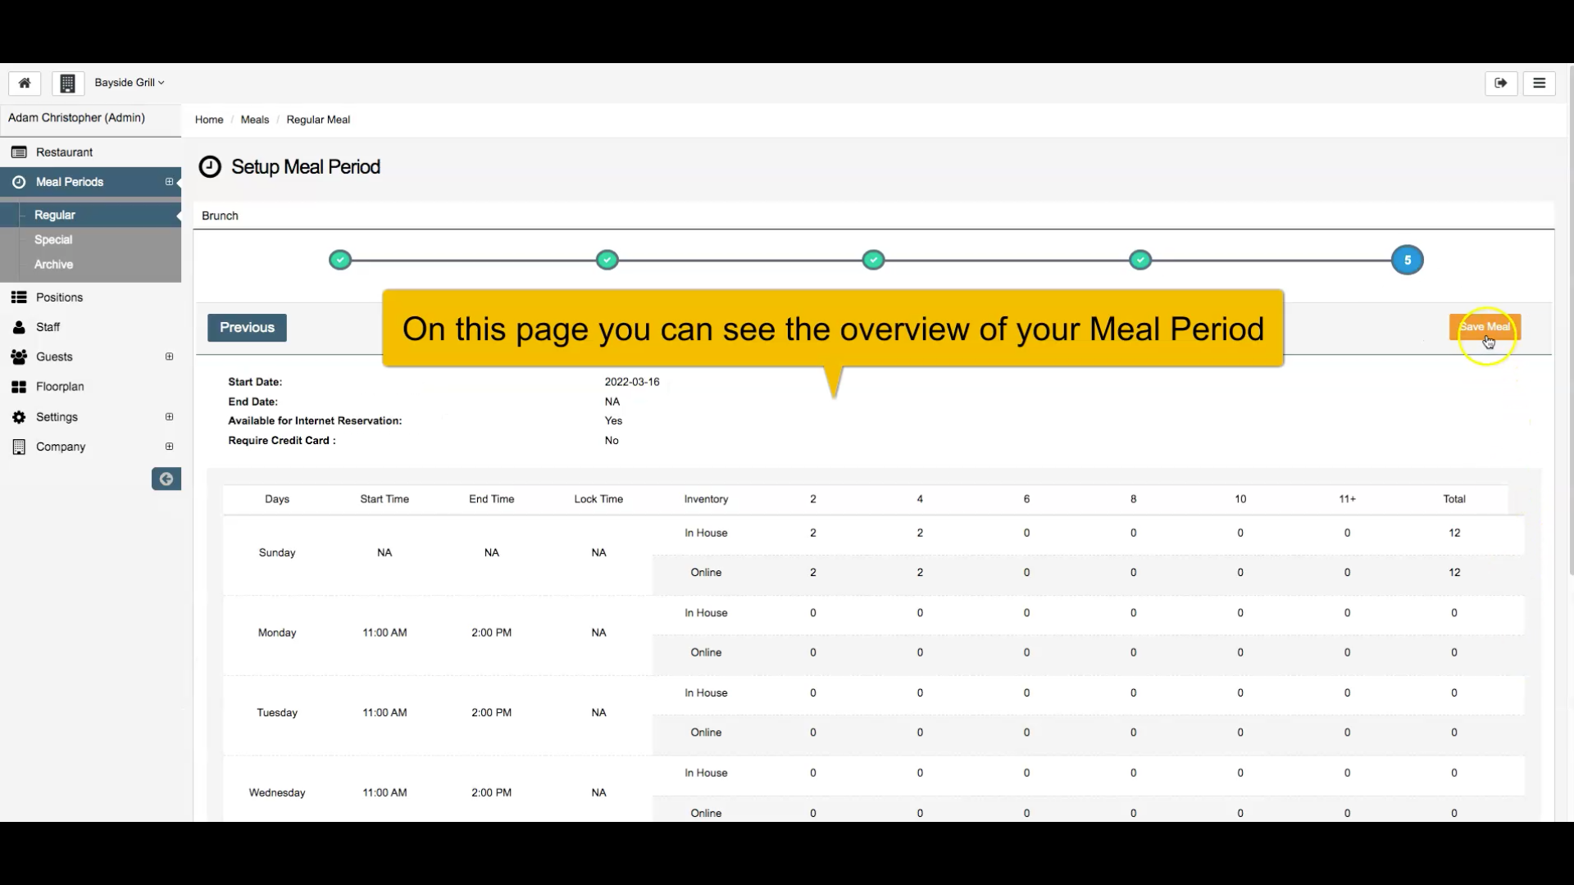1574x885 pixels.
Task: Click the step 5 circle
Action: [1408, 261]
